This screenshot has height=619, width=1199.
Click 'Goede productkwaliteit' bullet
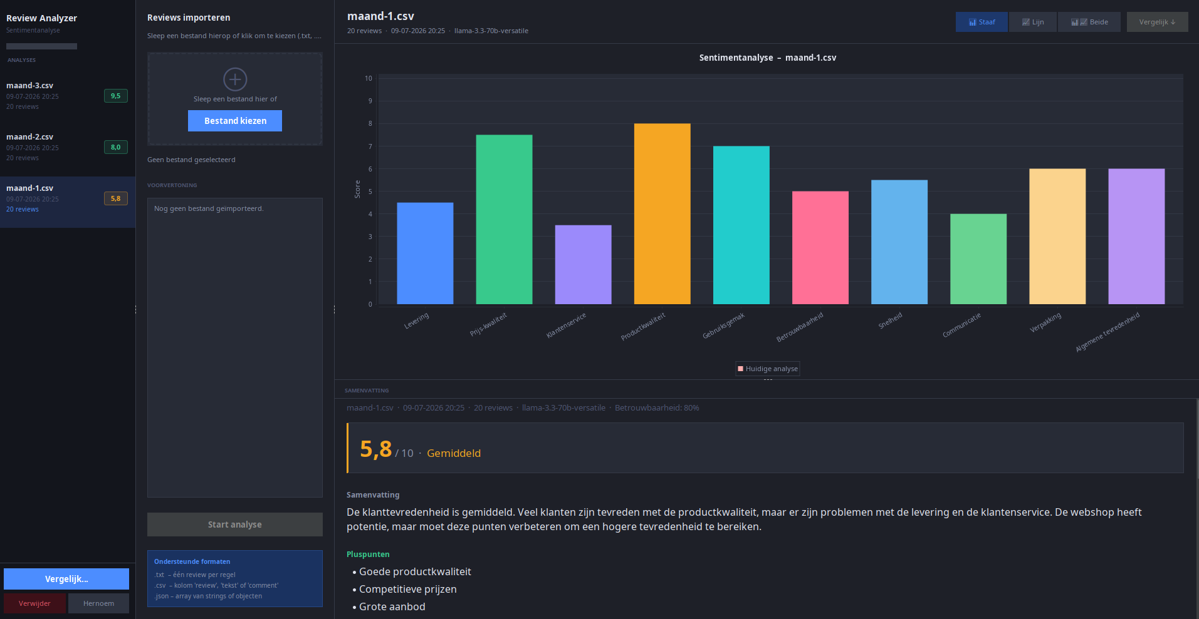[415, 571]
